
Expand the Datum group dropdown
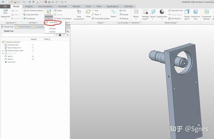101,23
